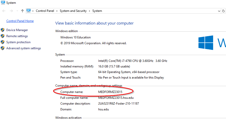Select full computer name MEDFORMZ23015.hsu.edu
Screen dimensions: 226x121
click(x=116, y=98)
